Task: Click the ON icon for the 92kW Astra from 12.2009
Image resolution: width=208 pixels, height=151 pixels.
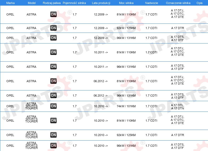Action: pyautogui.click(x=53, y=28)
